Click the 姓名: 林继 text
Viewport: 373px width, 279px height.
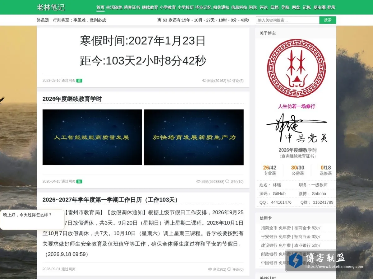pos(270,185)
